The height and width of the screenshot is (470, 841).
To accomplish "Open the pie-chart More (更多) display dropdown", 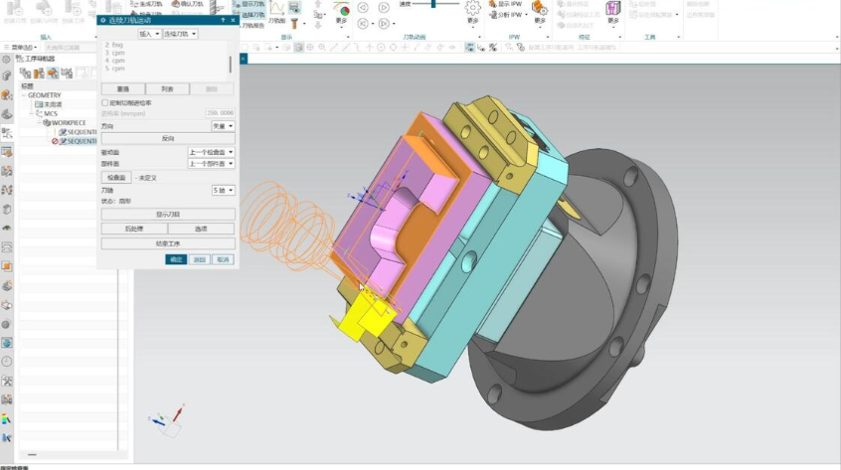I will (x=342, y=13).
